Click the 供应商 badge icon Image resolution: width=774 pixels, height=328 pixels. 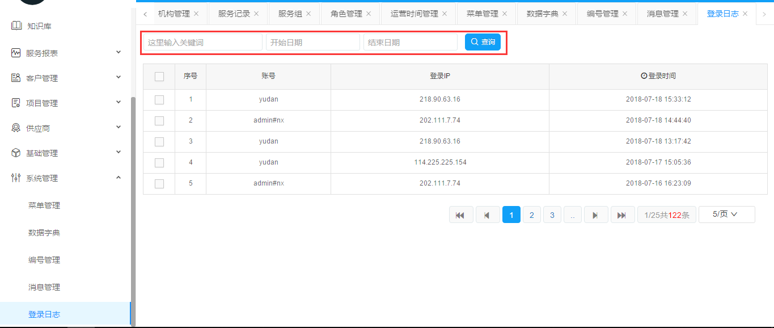[16, 128]
